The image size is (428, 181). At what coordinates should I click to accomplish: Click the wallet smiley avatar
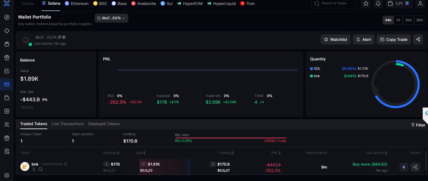pos(26,40)
